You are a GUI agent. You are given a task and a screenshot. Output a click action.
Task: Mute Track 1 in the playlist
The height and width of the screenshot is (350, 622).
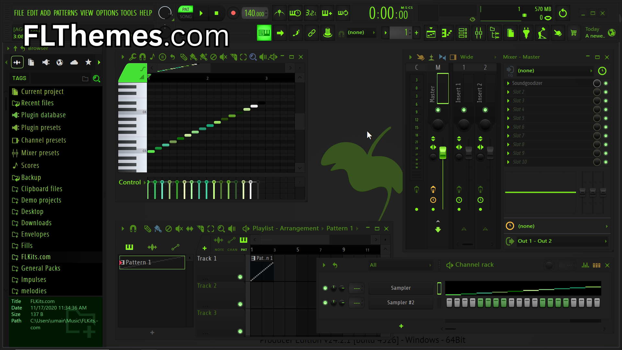click(240, 277)
